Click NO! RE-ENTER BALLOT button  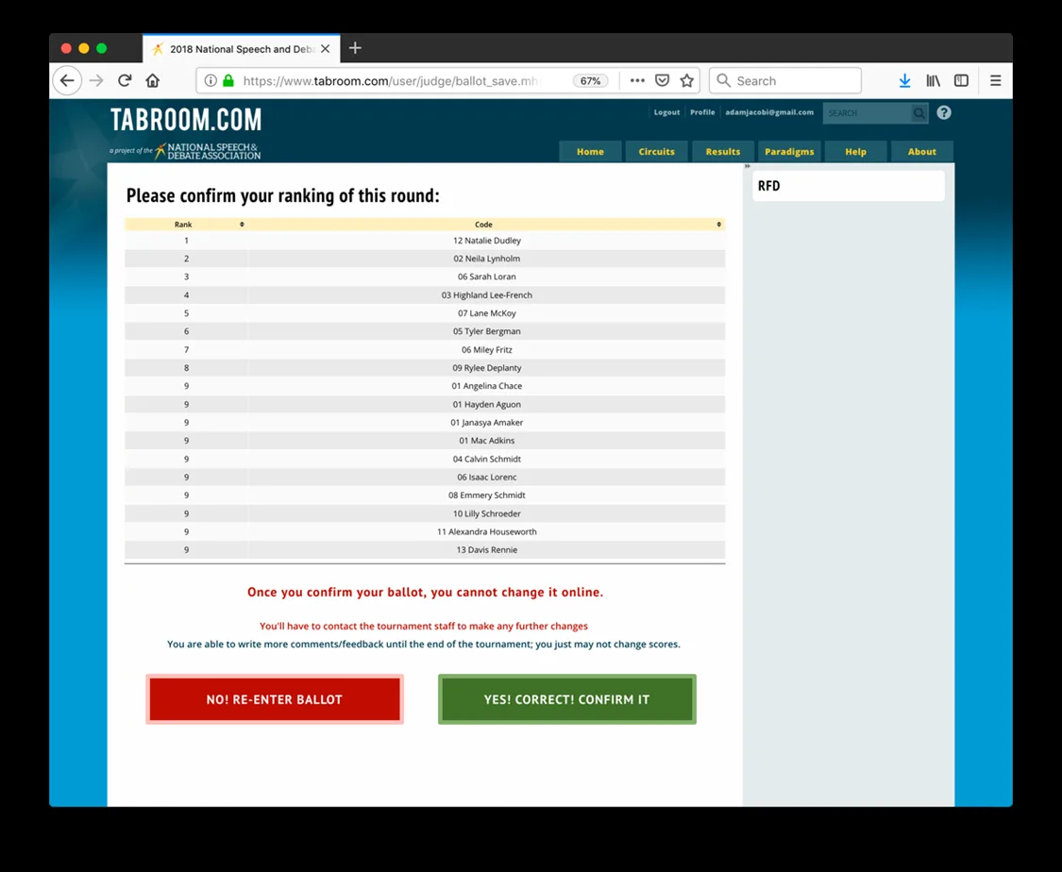tap(275, 699)
